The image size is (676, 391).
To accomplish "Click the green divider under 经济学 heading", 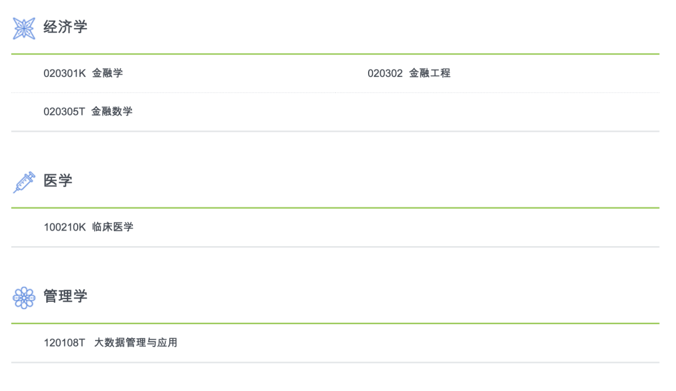I will pos(335,54).
